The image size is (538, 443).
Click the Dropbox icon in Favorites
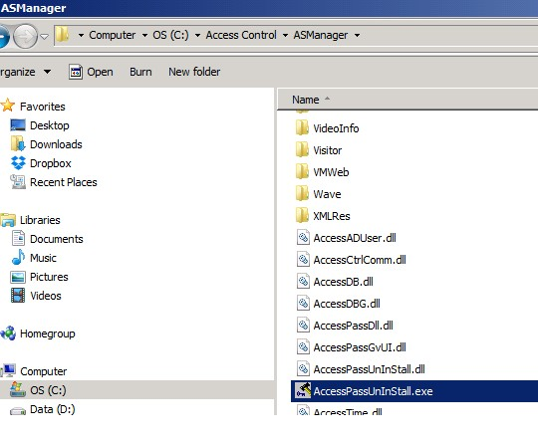click(18, 163)
